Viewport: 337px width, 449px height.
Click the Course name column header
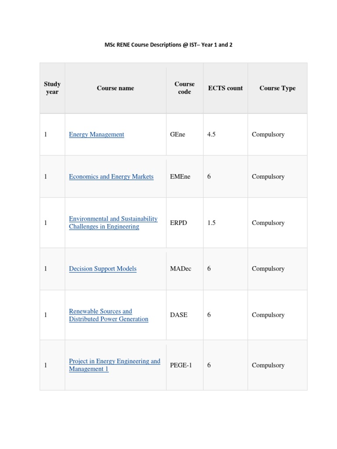(x=115, y=88)
